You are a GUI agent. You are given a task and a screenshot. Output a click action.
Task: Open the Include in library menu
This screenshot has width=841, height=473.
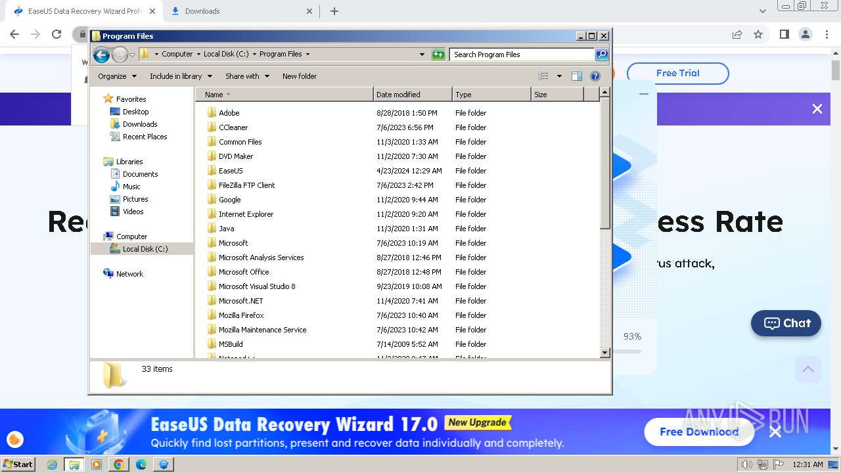180,76
